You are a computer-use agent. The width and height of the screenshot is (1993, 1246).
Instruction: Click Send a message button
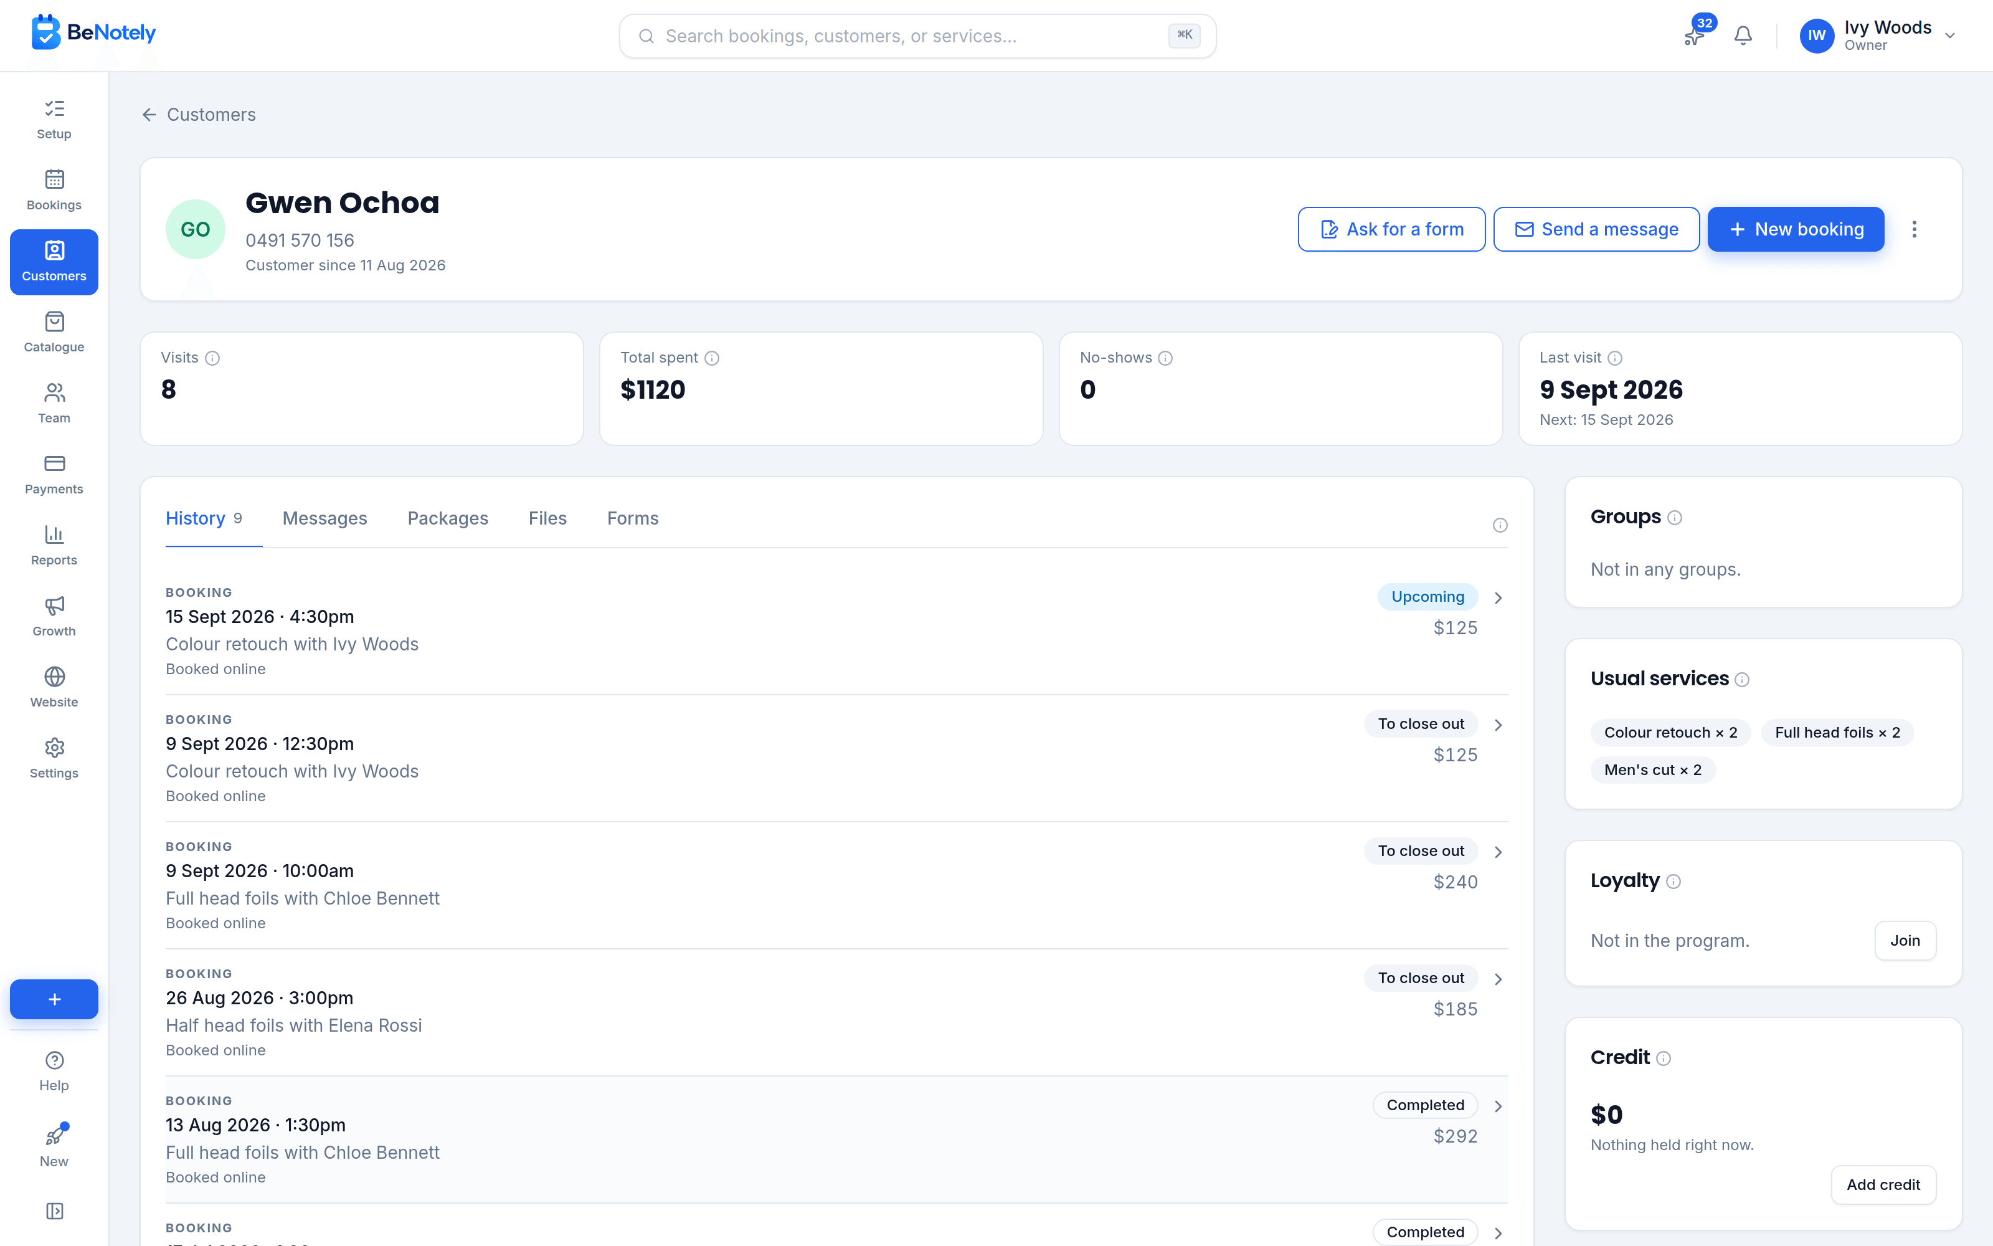pyautogui.click(x=1596, y=229)
